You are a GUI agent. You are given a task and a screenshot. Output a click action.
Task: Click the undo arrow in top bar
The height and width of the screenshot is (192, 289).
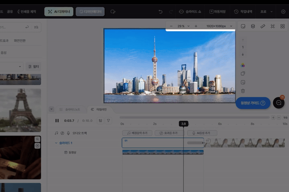[160, 12]
